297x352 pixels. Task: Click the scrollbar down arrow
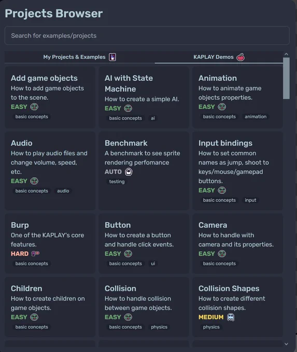click(286, 344)
